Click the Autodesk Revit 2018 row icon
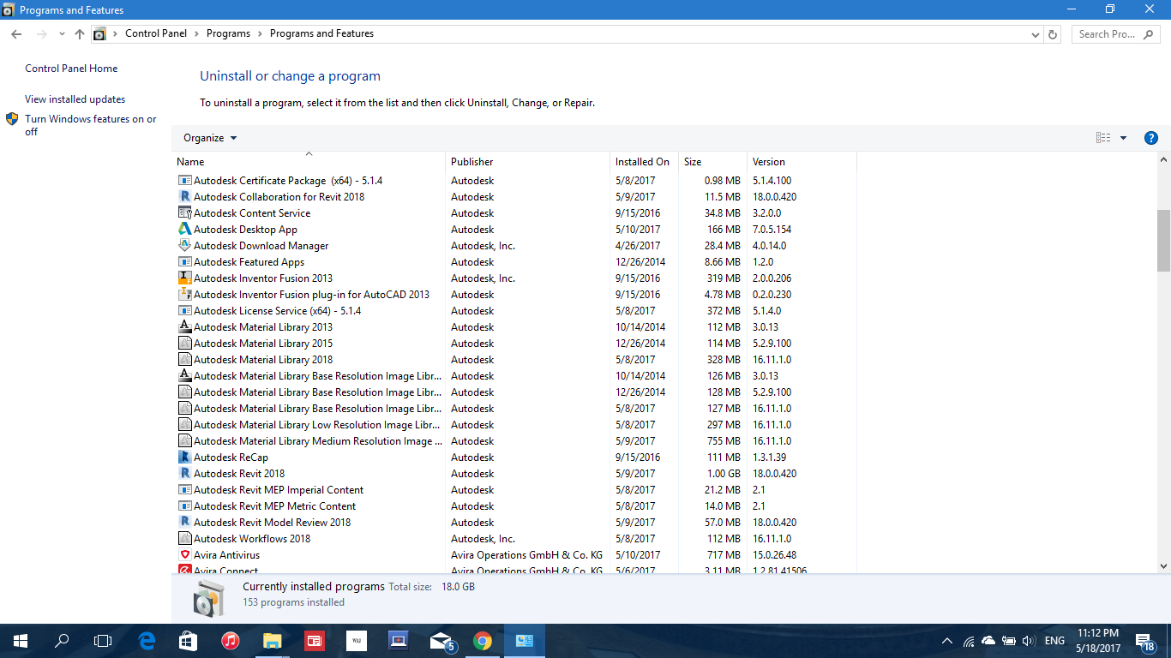Screen dimensions: 1171x658 coord(184,474)
